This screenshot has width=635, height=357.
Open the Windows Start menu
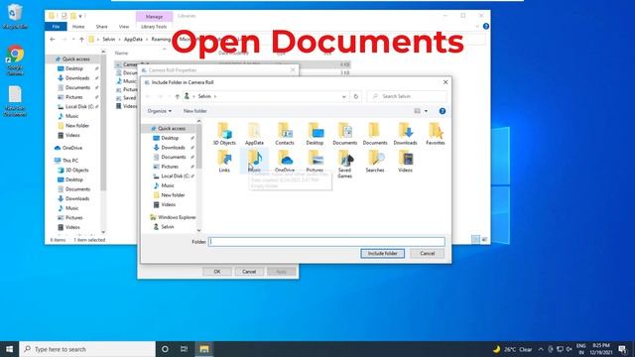click(x=9, y=349)
